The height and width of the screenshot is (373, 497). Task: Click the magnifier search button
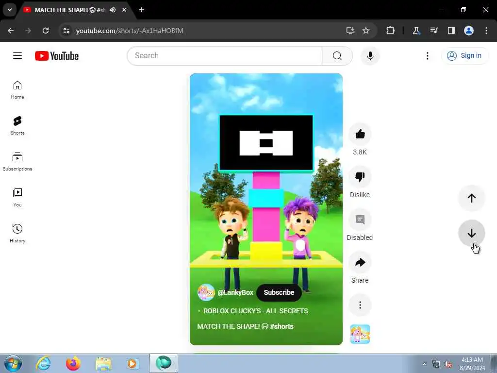(x=337, y=56)
